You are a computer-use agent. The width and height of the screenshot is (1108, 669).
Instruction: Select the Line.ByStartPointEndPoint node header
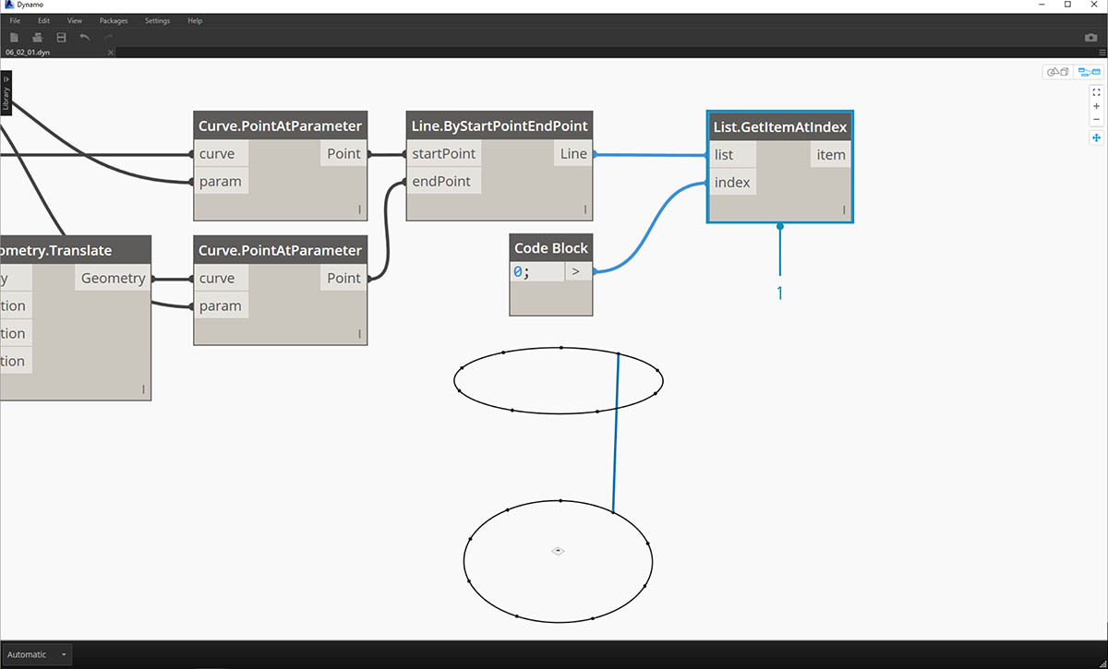[499, 125]
